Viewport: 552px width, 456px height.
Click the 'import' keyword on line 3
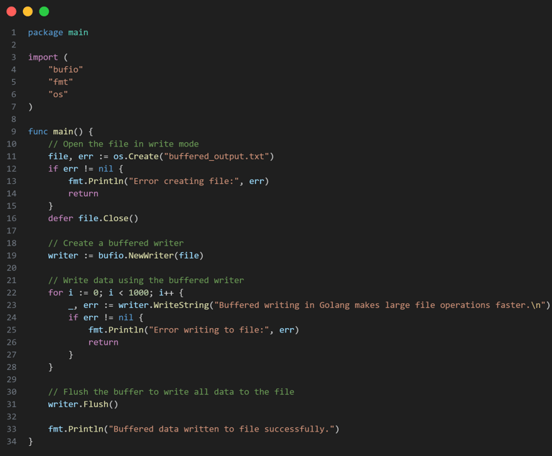[x=43, y=57]
